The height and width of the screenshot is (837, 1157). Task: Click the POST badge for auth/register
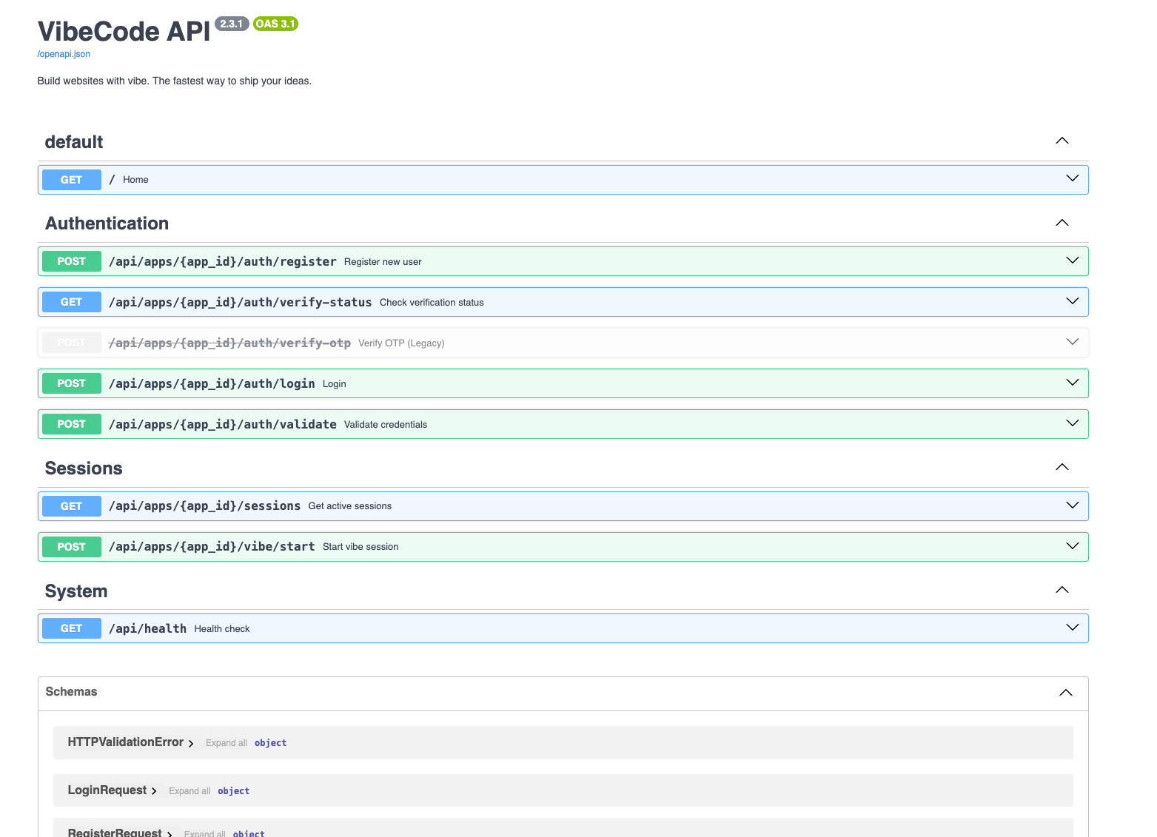[x=72, y=261]
